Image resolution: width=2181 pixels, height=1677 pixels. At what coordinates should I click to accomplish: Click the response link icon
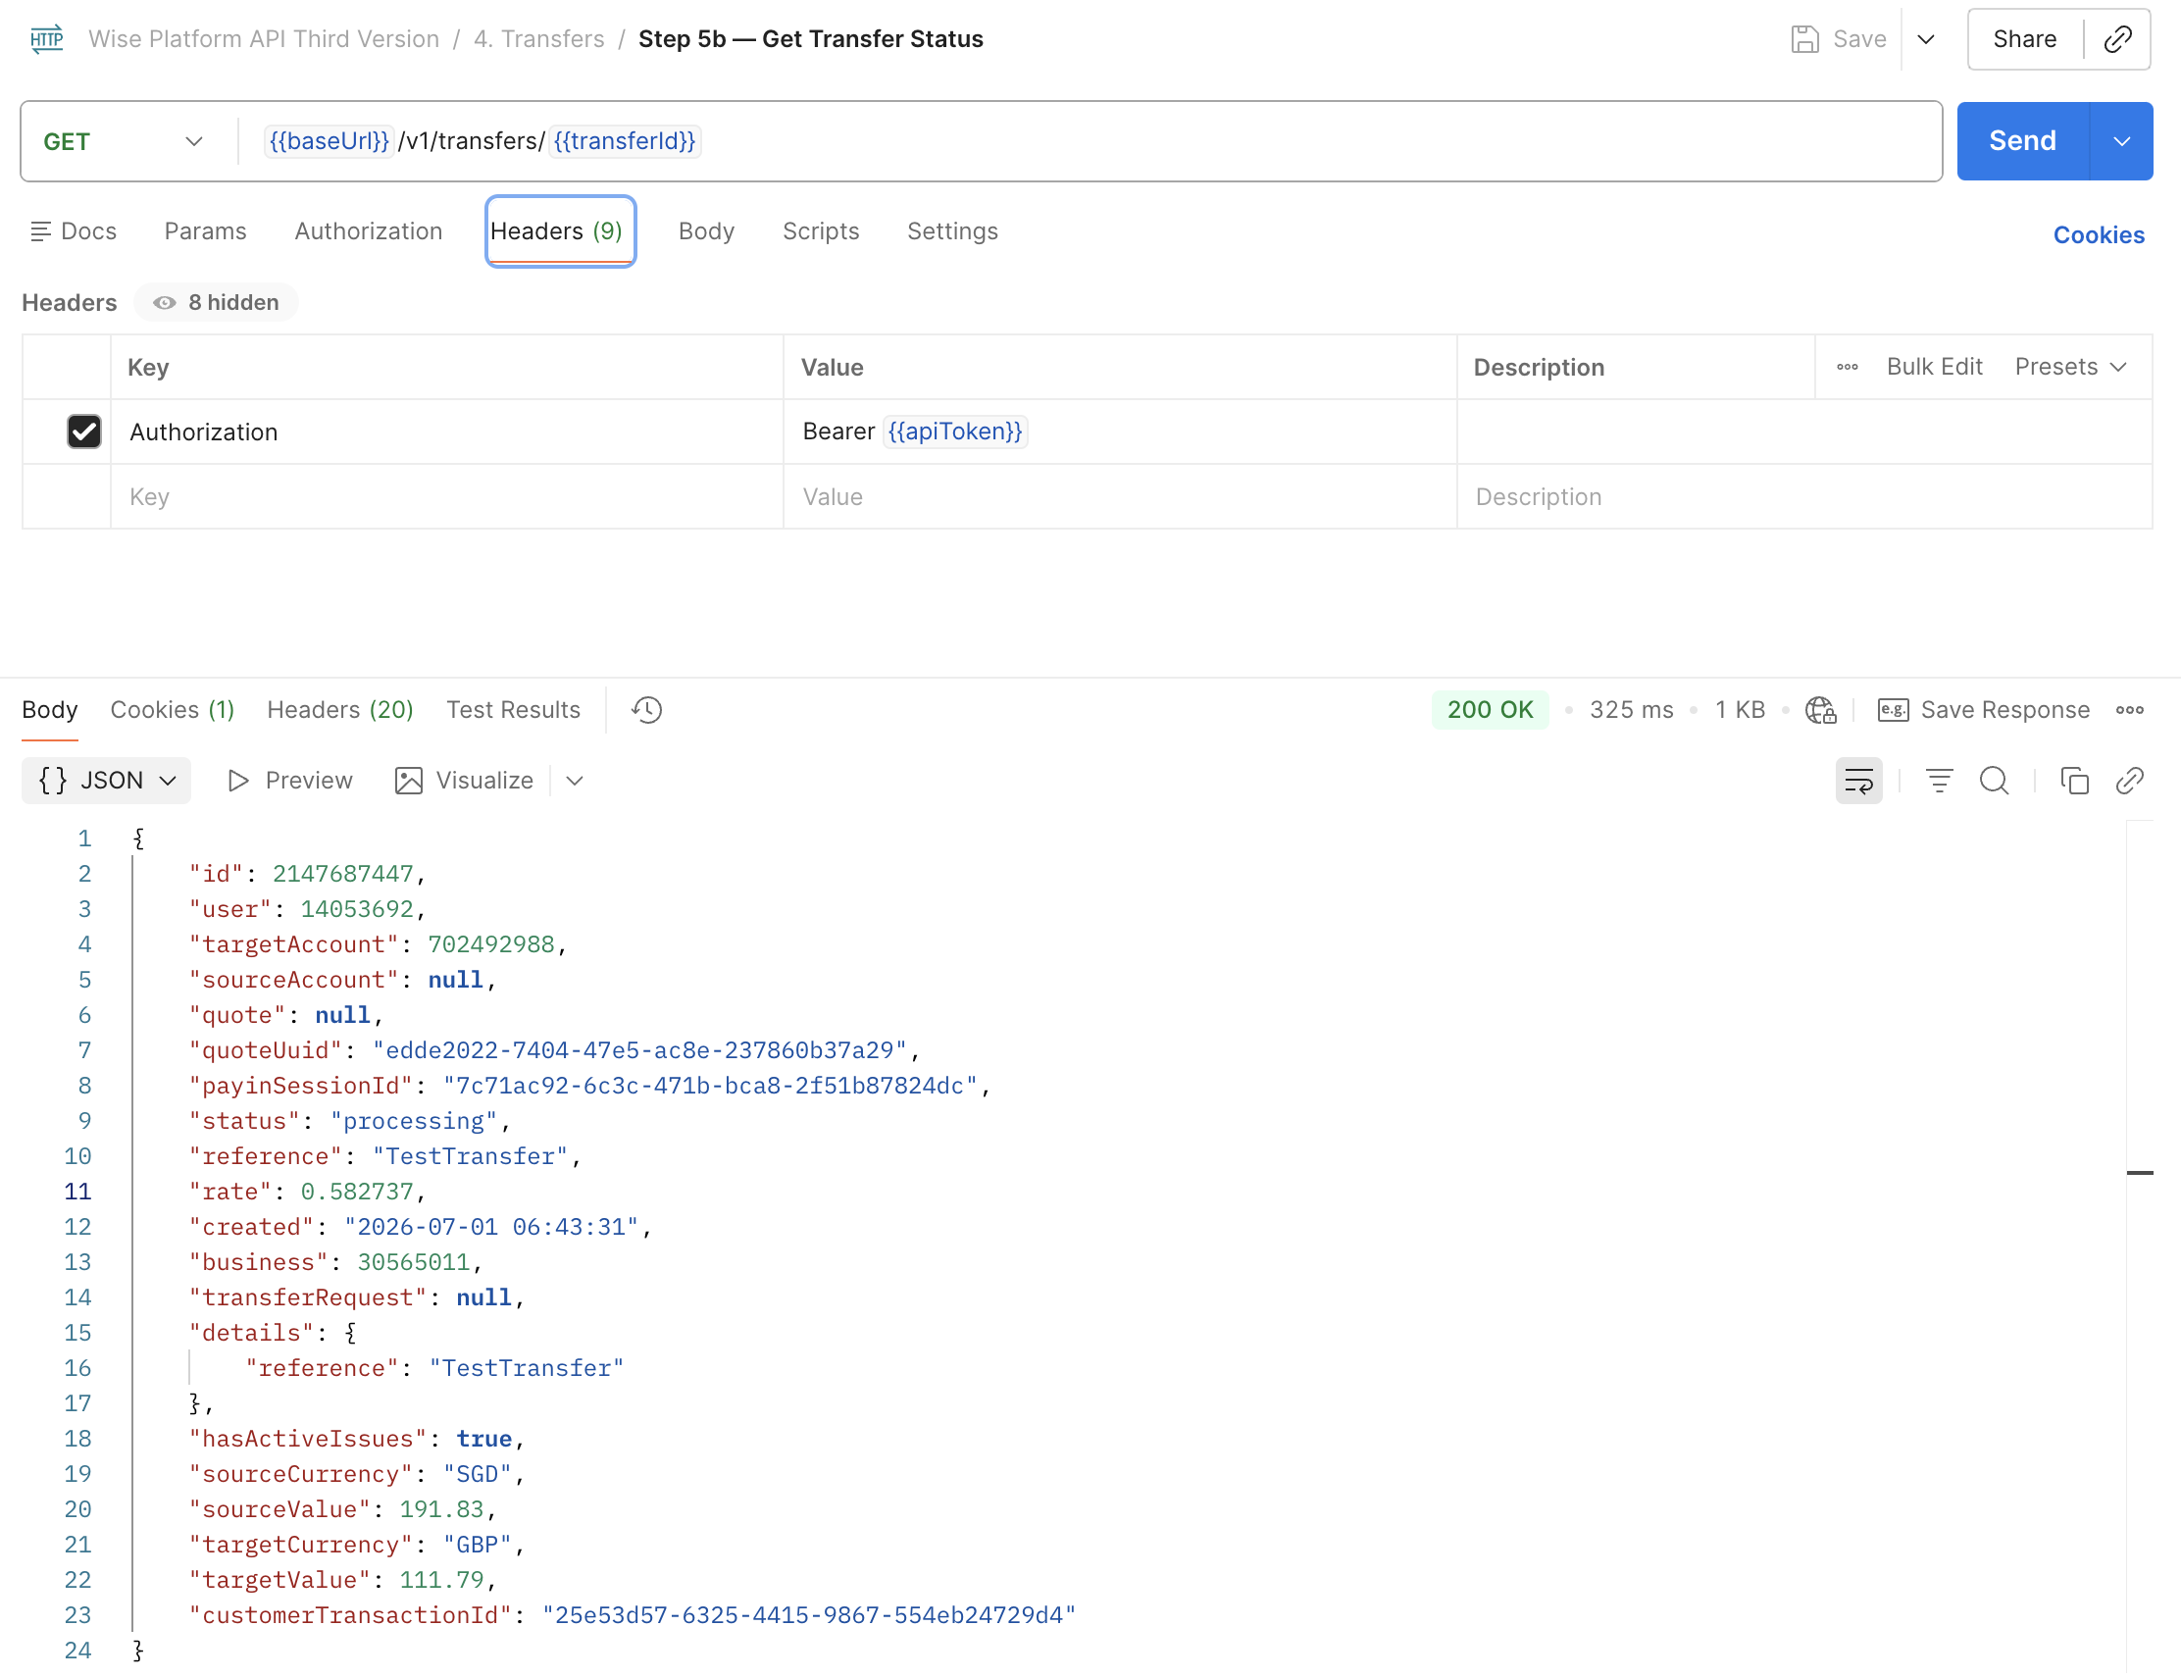tap(2129, 781)
